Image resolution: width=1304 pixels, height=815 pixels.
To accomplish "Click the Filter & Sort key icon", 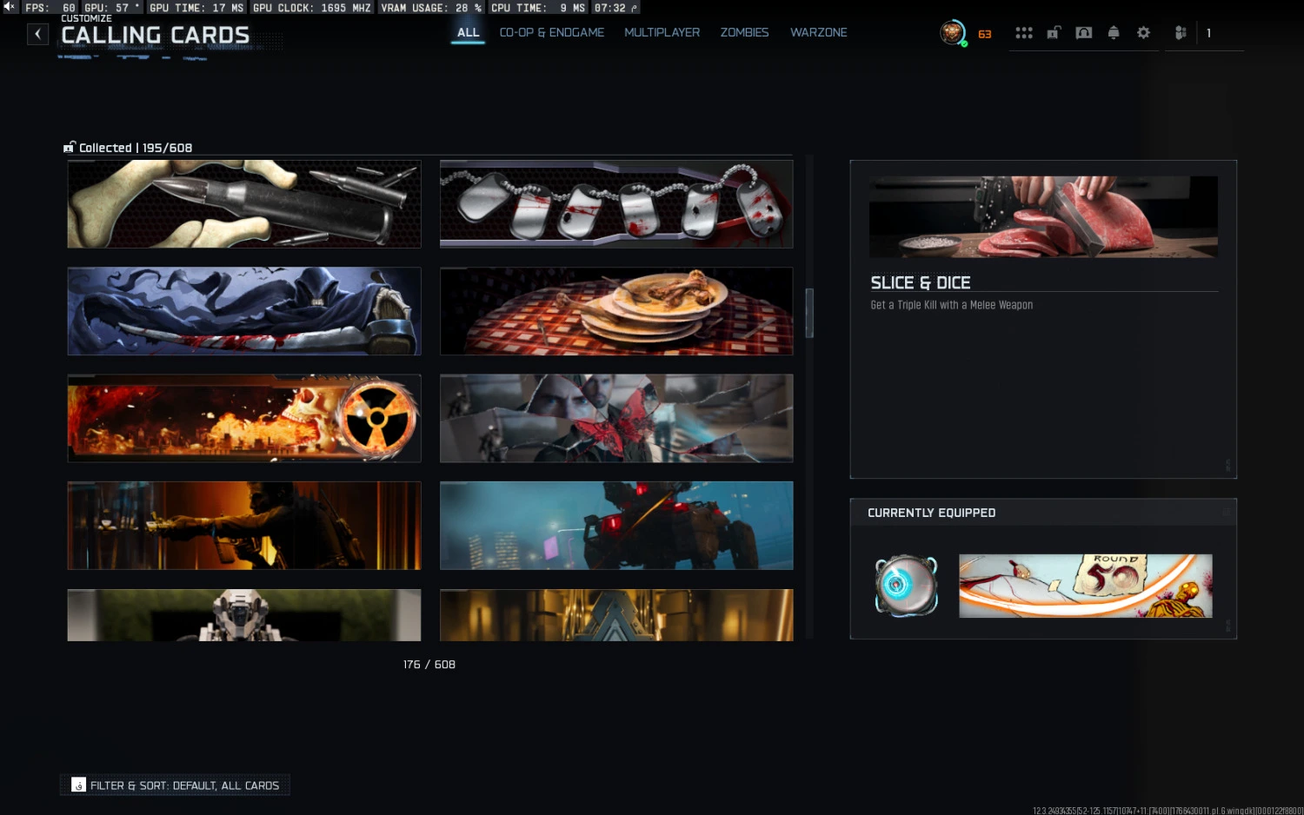I will [x=78, y=785].
